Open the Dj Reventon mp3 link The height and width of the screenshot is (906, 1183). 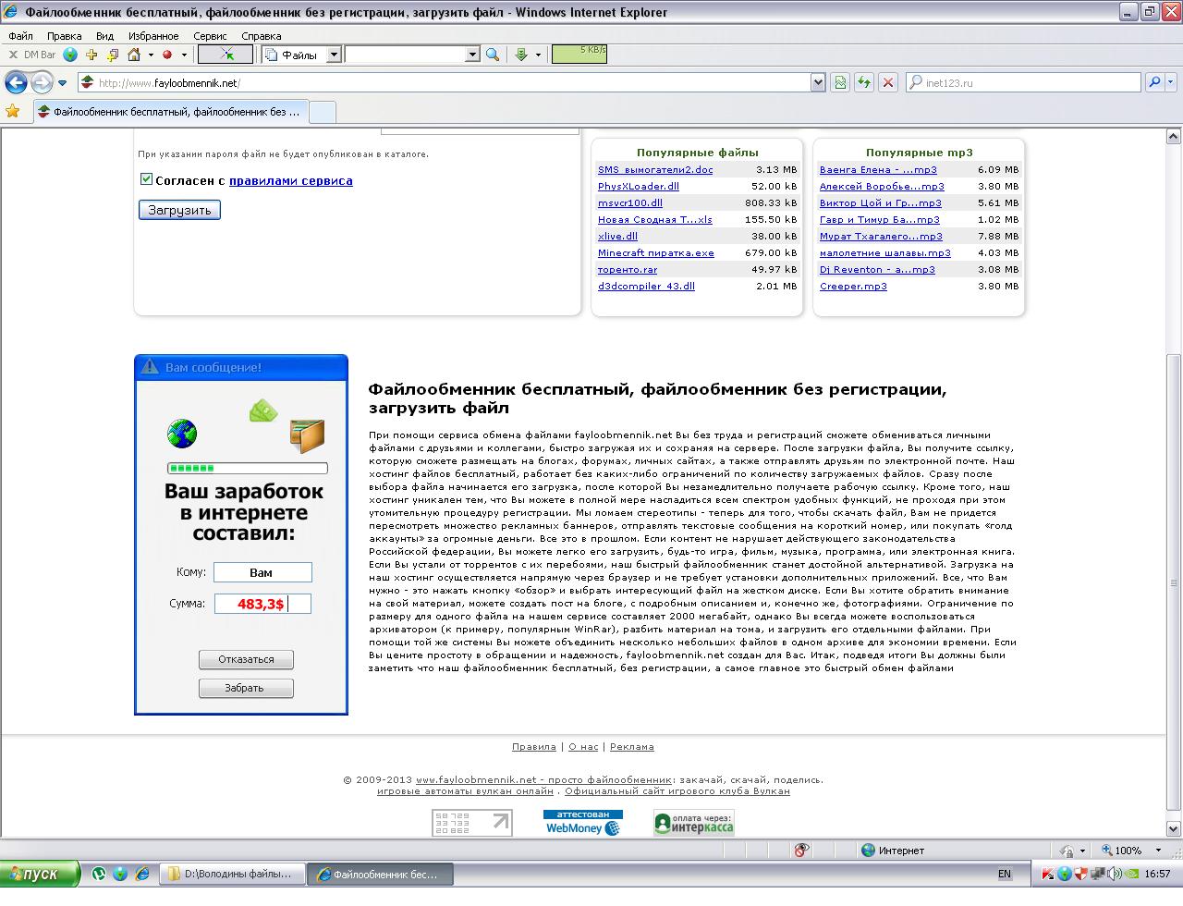[877, 269]
